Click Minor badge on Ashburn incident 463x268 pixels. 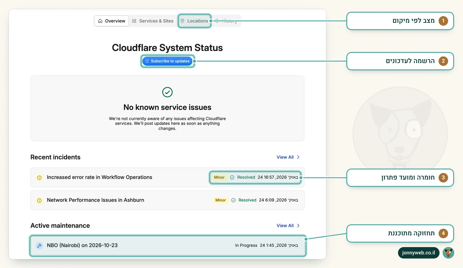220,200
